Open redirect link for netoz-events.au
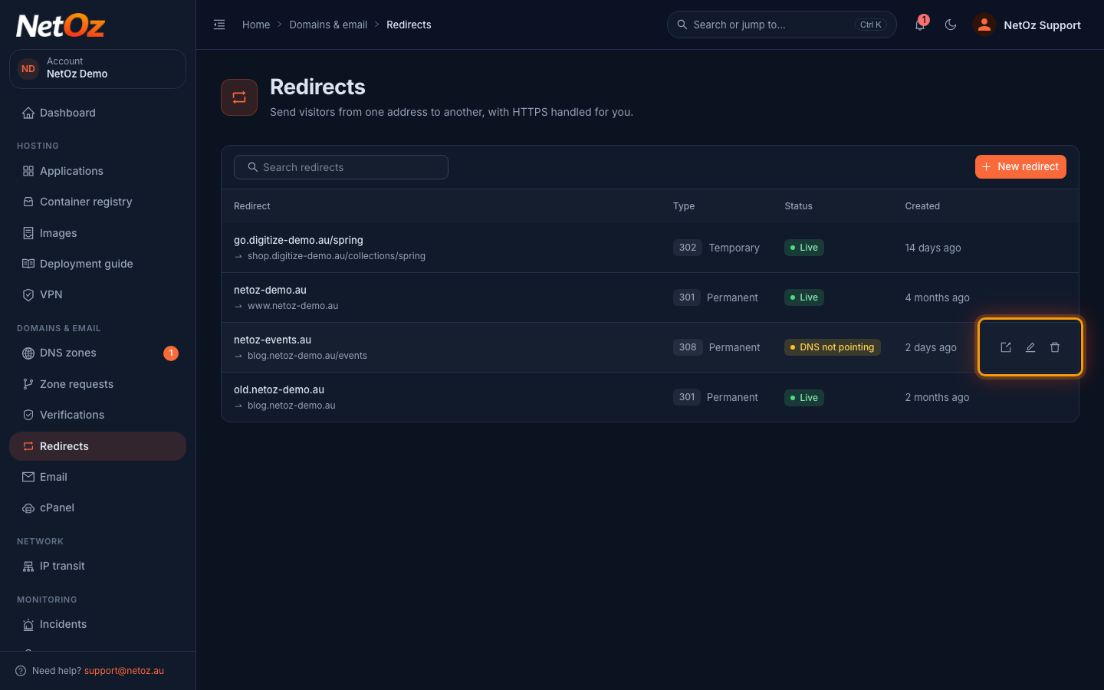Screen dimensions: 1104x690 1006,347
